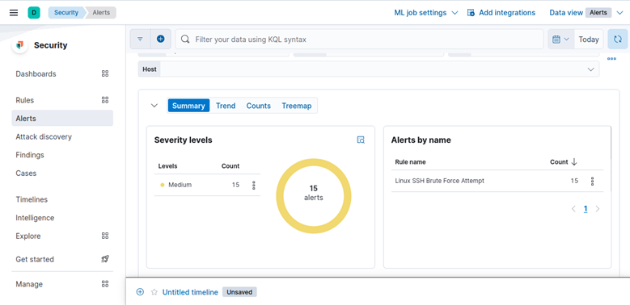Click the Rule name column header
The width and height of the screenshot is (630, 305).
pyautogui.click(x=410, y=162)
